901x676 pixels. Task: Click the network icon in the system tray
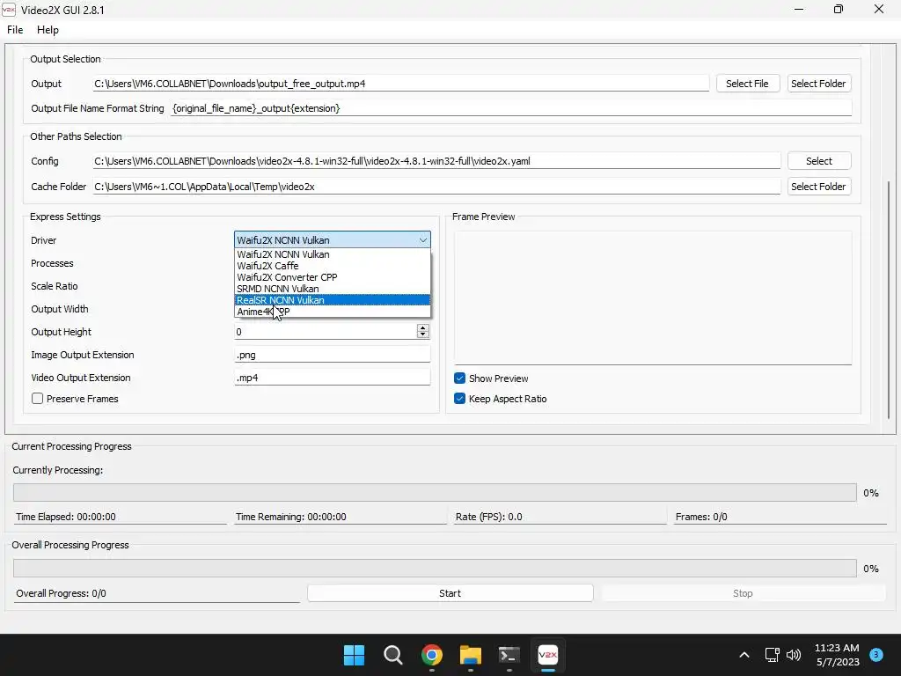(x=772, y=655)
